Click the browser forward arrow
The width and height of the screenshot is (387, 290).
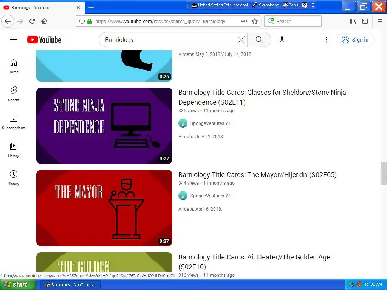coord(20,21)
